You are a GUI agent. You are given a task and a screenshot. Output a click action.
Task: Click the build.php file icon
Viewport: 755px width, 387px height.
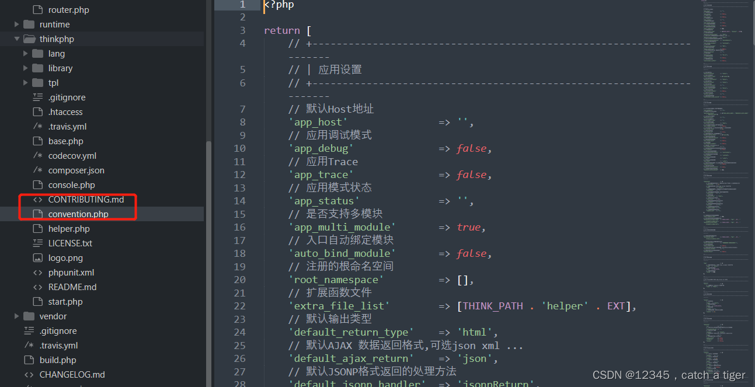(x=29, y=360)
